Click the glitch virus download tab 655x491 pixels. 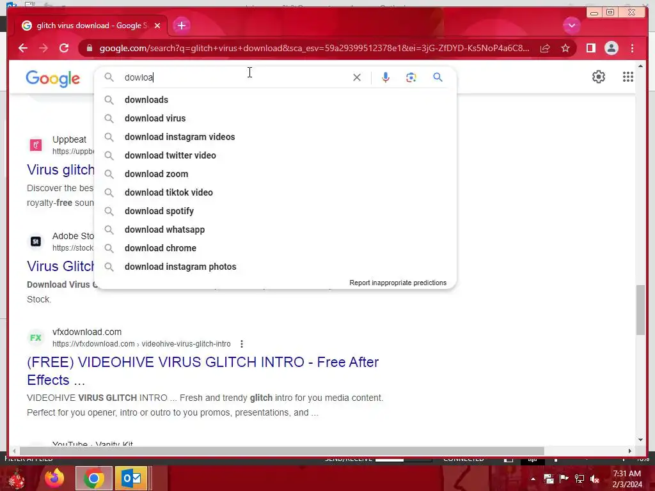point(91,26)
